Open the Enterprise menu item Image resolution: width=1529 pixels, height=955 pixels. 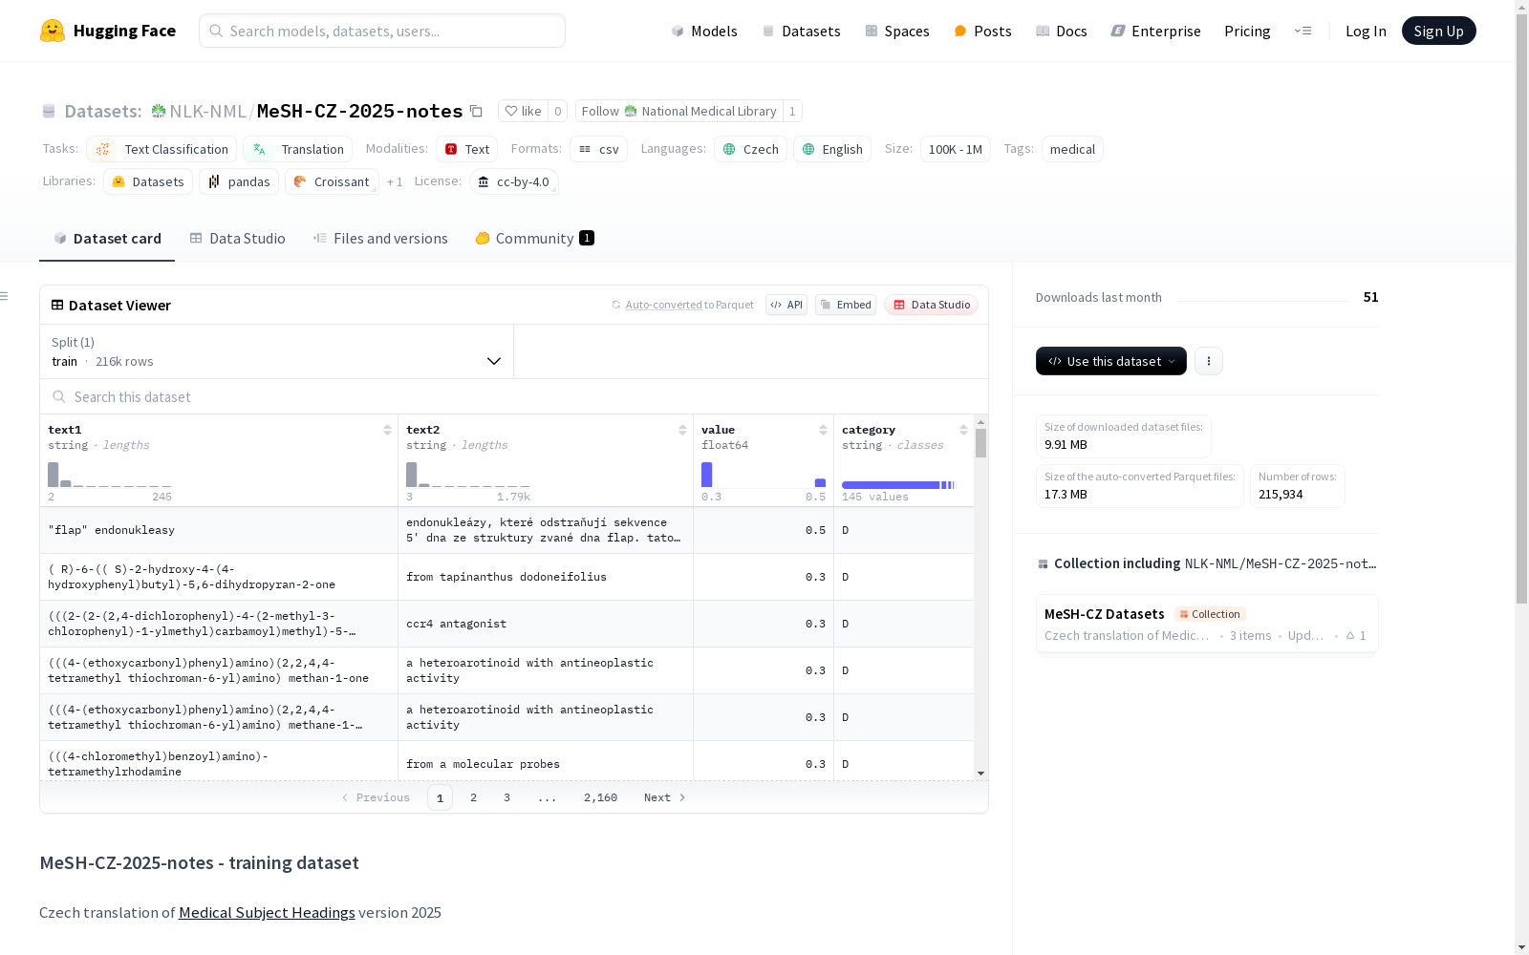click(x=1156, y=31)
